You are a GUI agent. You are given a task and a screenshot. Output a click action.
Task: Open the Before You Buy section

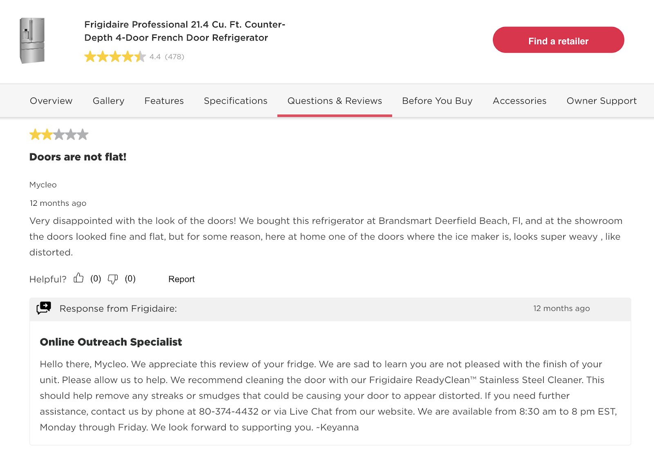point(437,101)
